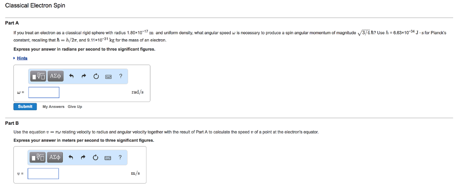This screenshot has height=184, width=457.
Task: Open the Greek symbols button in Part A
Action: pos(55,76)
